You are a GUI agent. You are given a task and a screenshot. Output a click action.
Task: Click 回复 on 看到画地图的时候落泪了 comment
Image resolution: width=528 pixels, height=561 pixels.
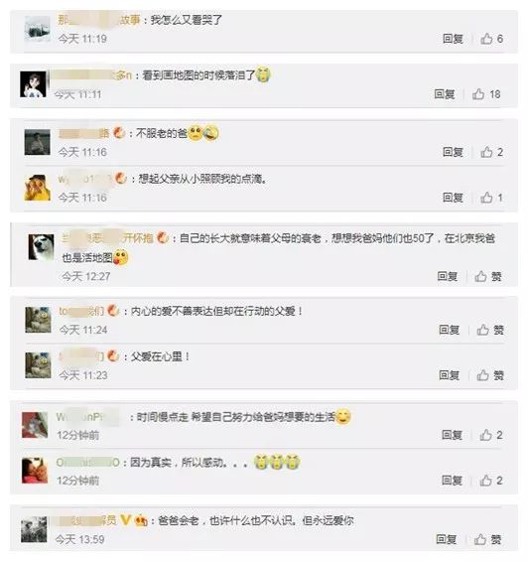coord(445,94)
